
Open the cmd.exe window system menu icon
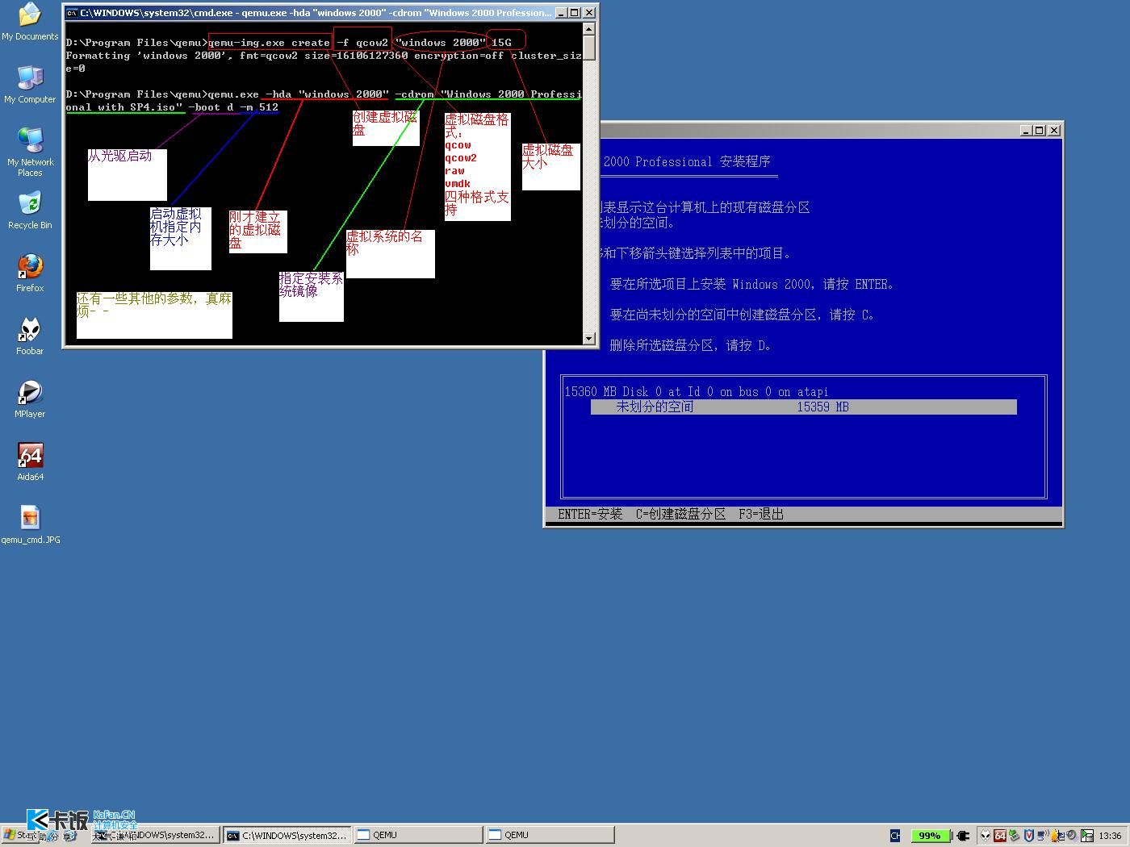(x=72, y=13)
